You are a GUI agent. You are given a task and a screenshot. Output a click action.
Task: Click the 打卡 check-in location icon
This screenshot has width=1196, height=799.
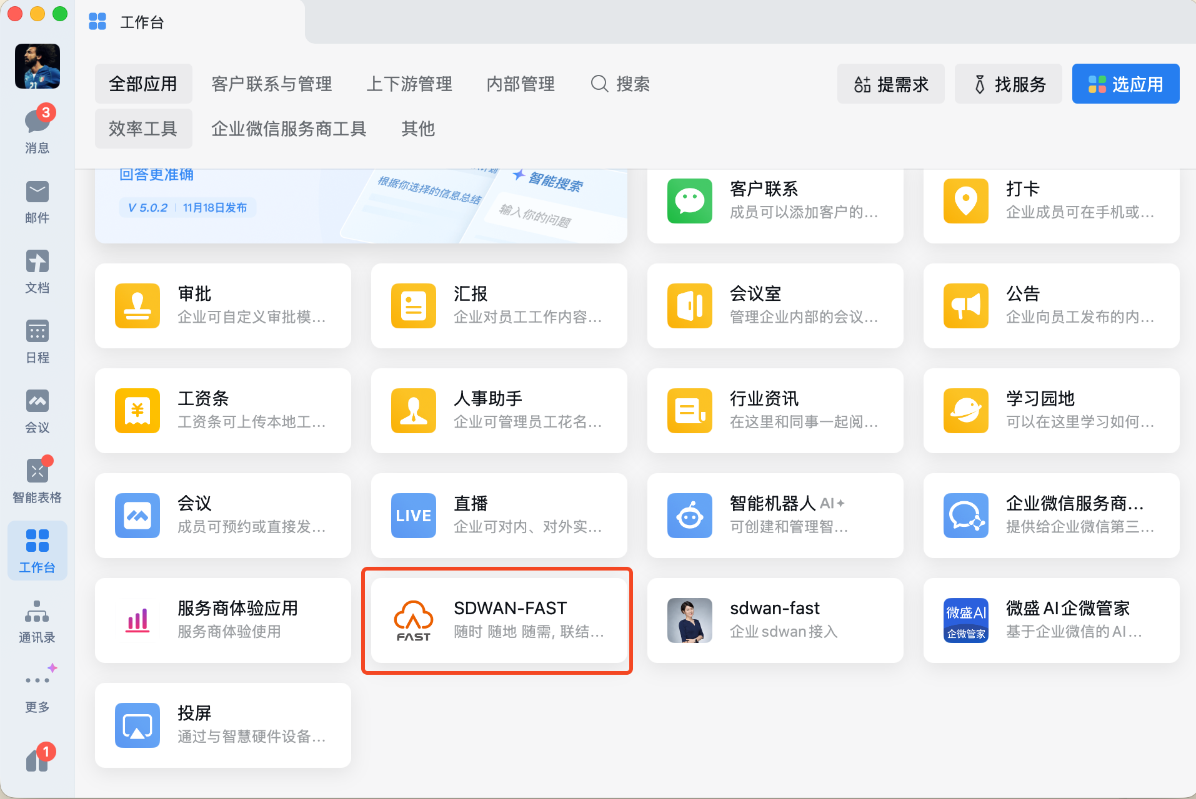point(965,201)
